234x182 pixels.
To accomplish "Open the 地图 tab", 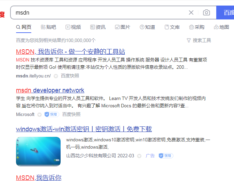I will tap(221, 27).
